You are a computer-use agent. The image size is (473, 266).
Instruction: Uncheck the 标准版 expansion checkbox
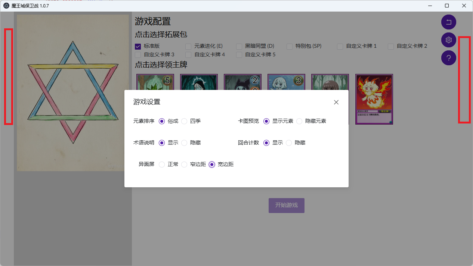tap(138, 46)
